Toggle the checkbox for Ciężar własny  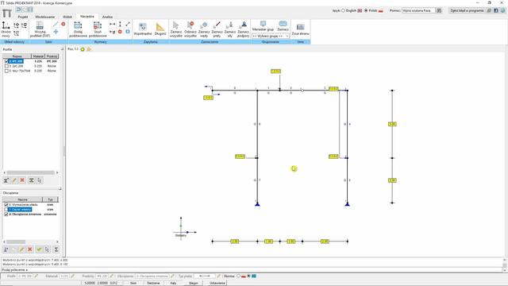point(6,210)
